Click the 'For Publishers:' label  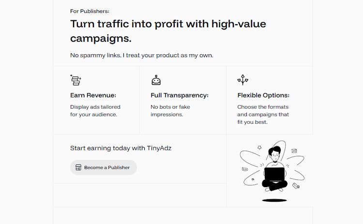90,11
